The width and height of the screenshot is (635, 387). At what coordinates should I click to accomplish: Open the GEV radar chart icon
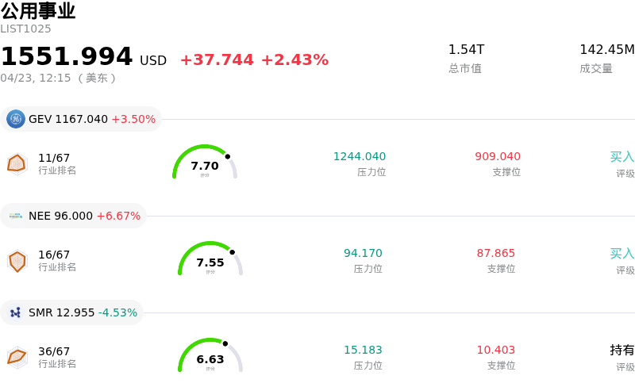coord(17,163)
